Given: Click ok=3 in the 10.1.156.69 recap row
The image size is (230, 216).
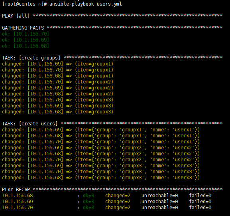Looking at the screenshot, I should tap(88, 202).
